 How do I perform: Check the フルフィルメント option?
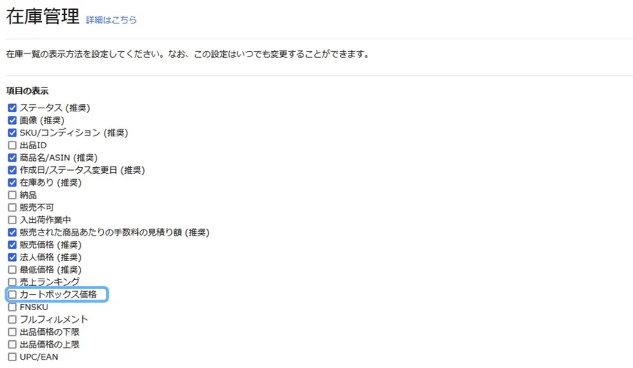tap(12, 320)
